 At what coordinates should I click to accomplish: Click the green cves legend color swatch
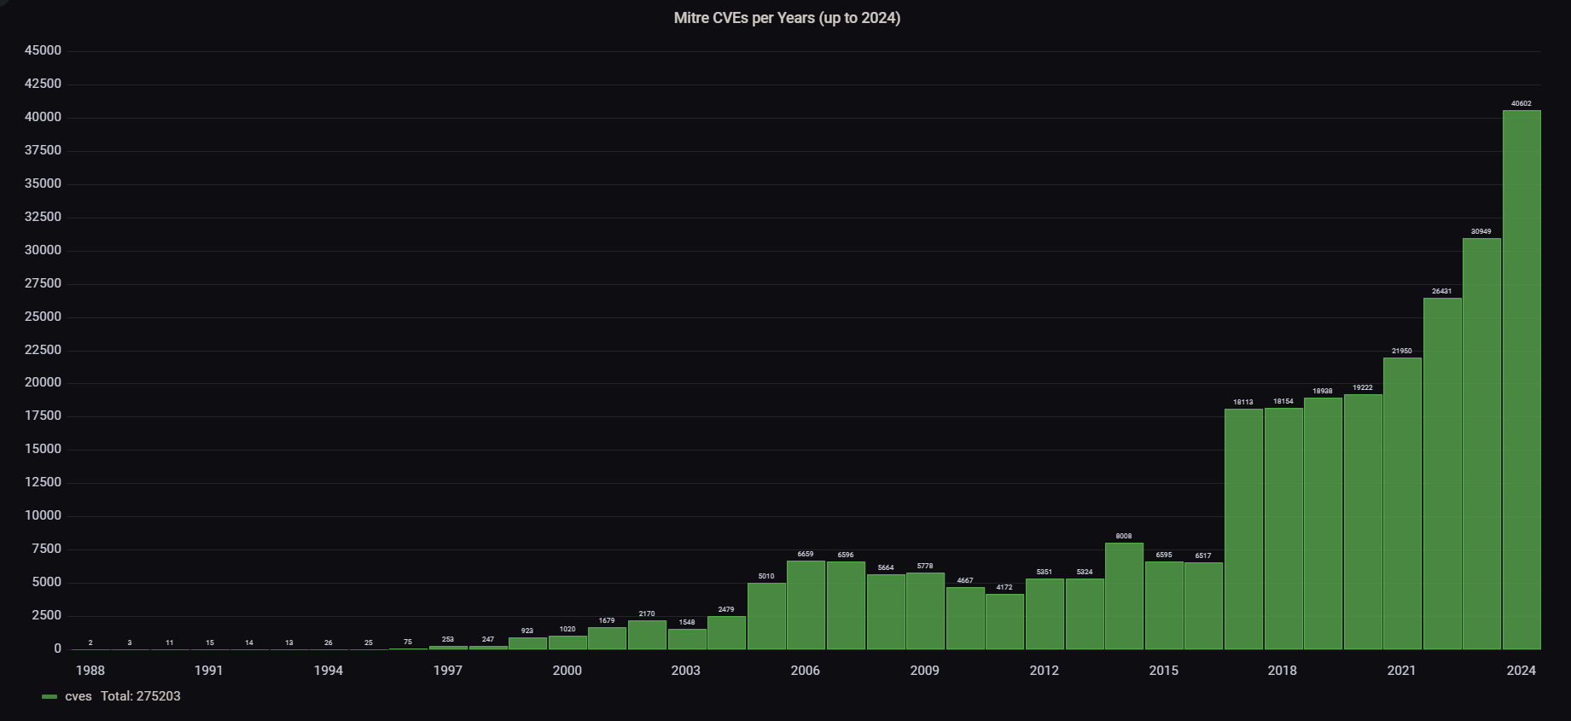click(x=49, y=697)
